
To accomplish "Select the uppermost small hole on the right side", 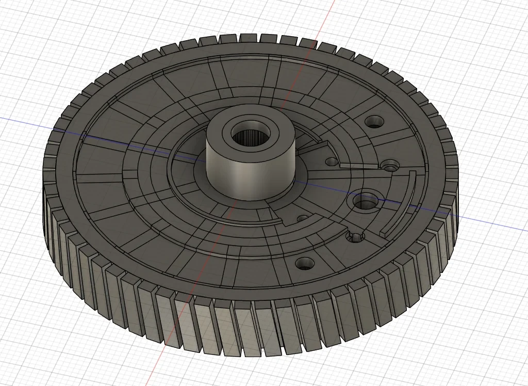I will click(x=374, y=121).
